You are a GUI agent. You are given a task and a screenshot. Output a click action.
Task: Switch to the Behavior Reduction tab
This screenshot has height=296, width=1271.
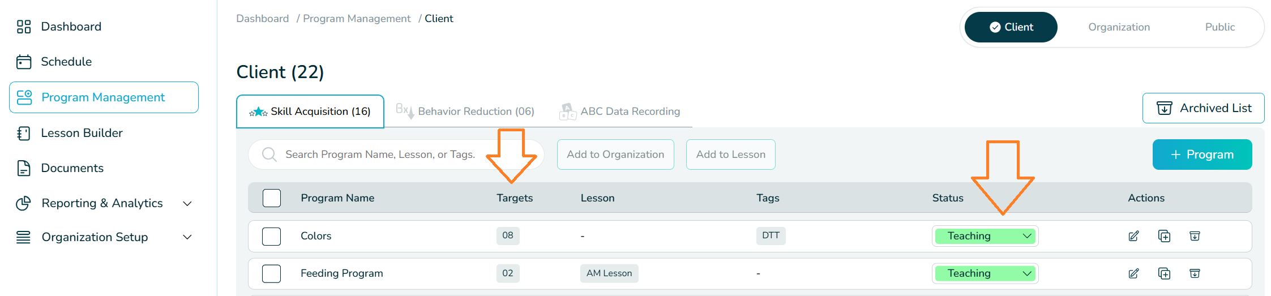466,111
